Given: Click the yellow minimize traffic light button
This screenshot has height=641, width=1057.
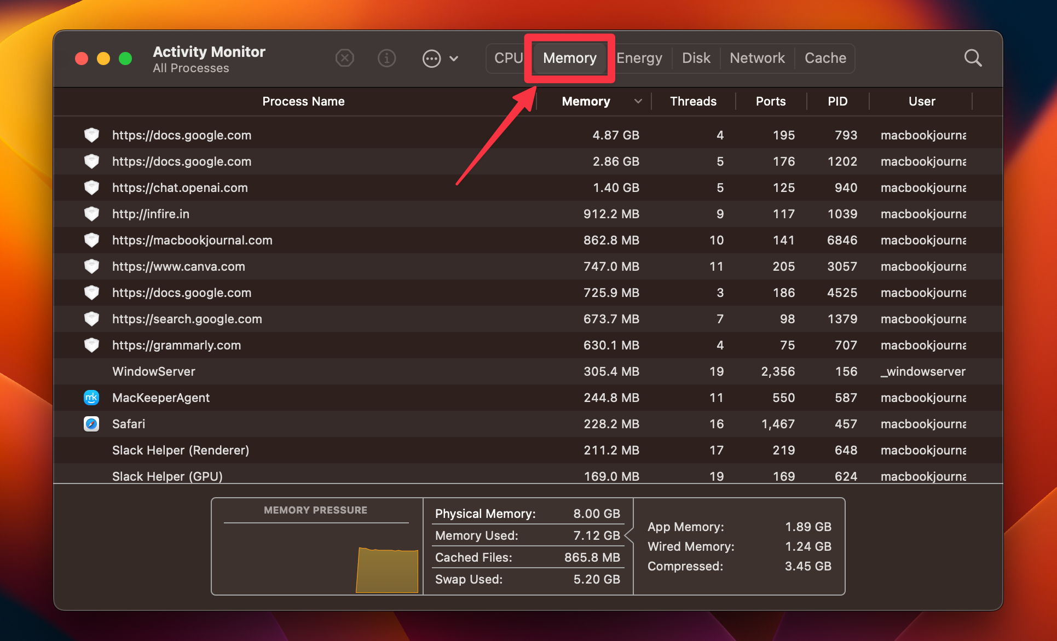Looking at the screenshot, I should [x=103, y=58].
